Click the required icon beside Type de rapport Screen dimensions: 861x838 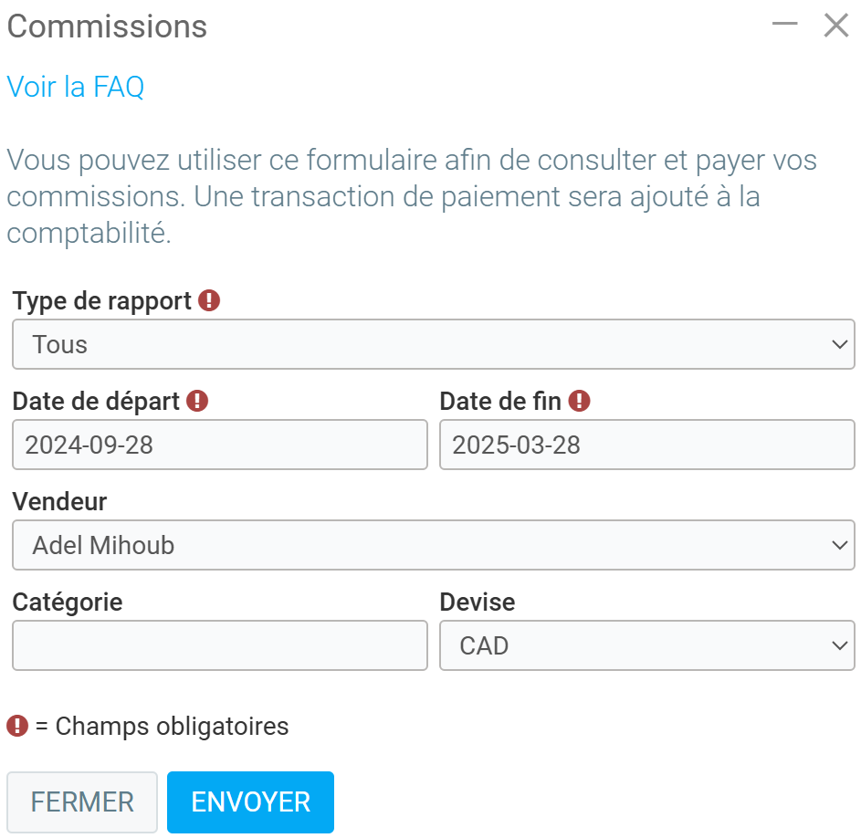[x=209, y=300]
